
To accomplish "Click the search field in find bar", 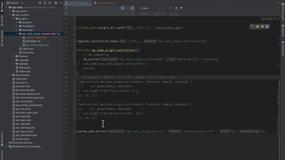I will [x=91, y=8].
